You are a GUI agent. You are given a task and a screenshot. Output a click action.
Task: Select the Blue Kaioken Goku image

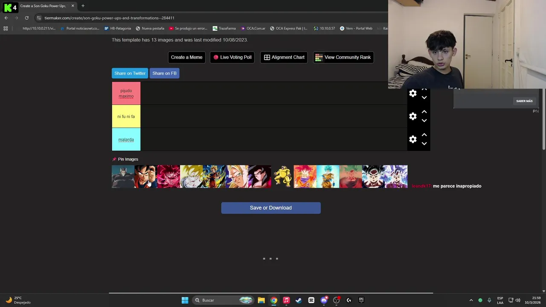click(351, 177)
